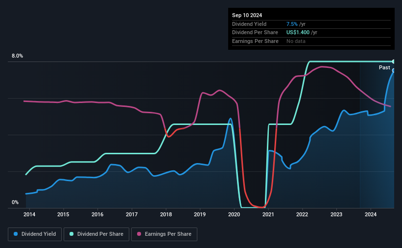Click the US$1.400 dividend value
The image size is (402, 248).
click(298, 33)
